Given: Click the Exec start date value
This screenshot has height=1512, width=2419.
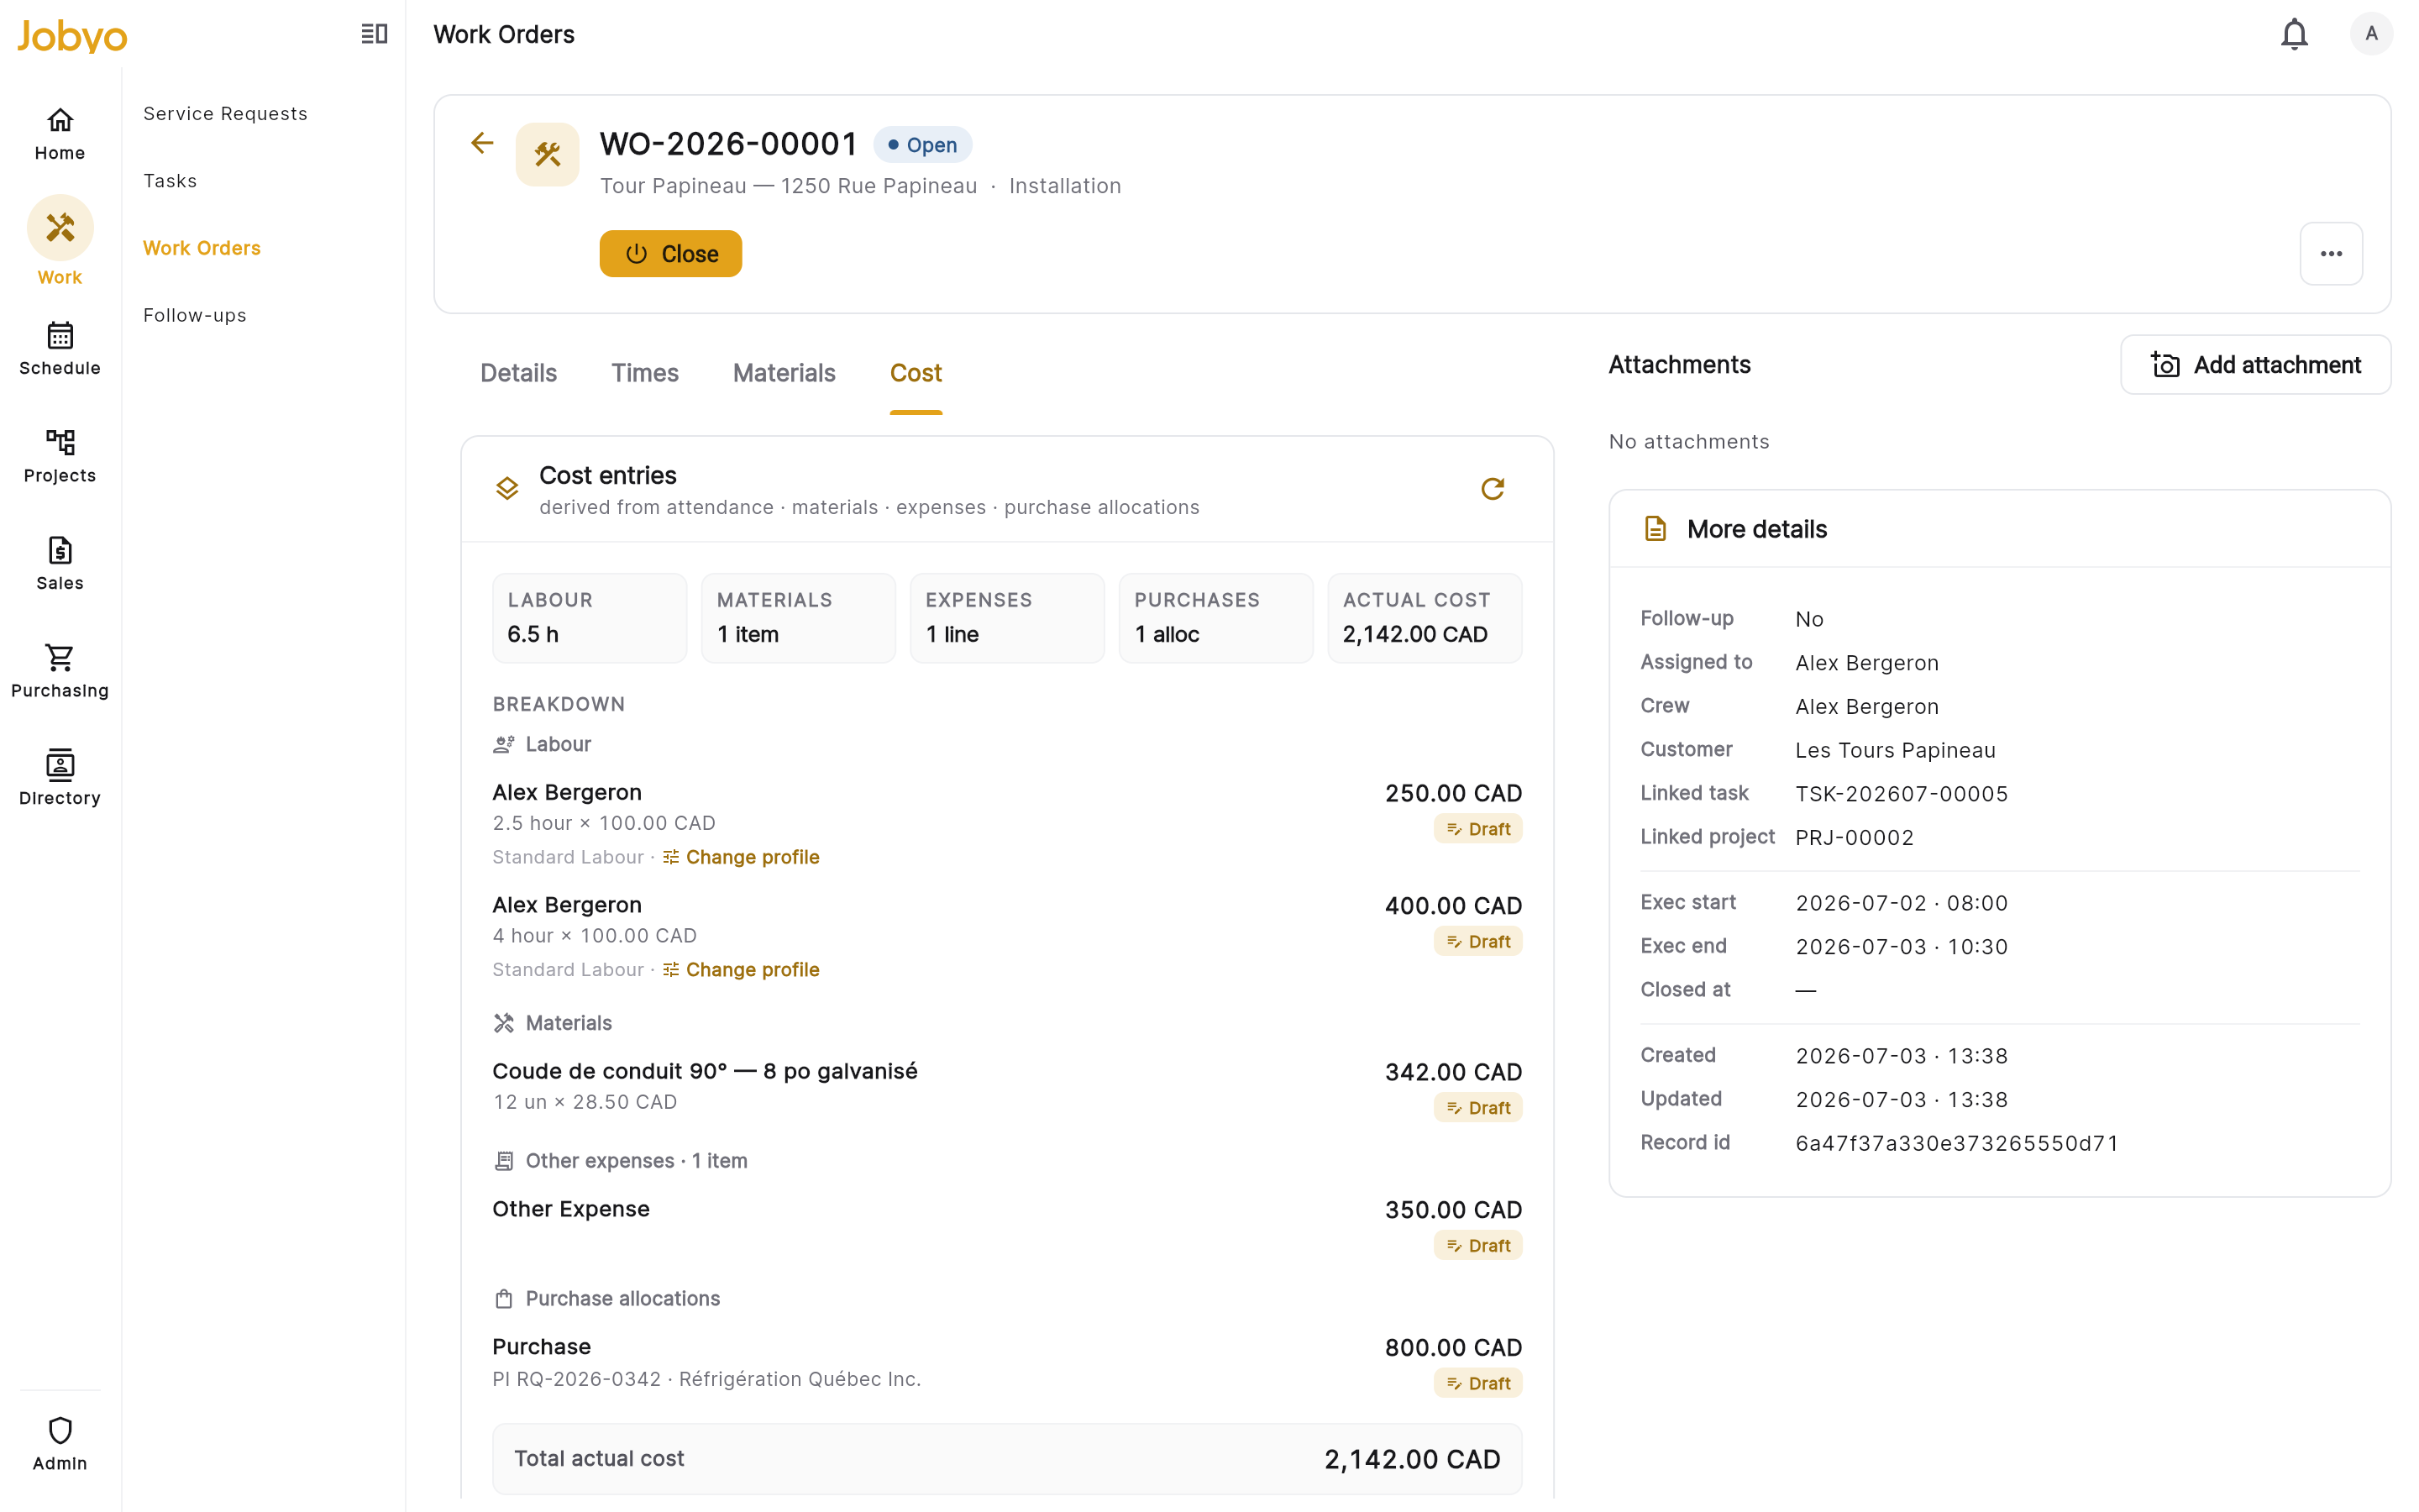Looking at the screenshot, I should [x=1902, y=903].
